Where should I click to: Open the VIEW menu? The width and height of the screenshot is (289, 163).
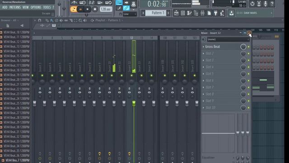coord(25,7)
